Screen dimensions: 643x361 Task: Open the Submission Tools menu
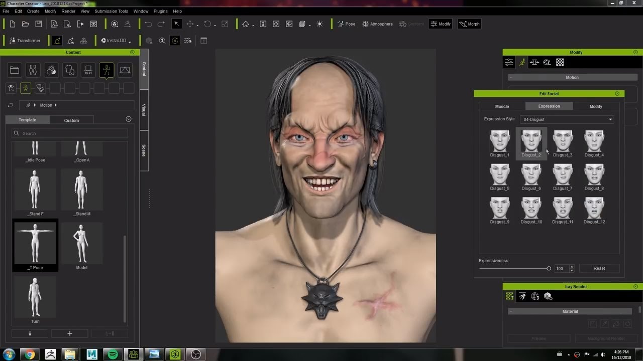[111, 11]
